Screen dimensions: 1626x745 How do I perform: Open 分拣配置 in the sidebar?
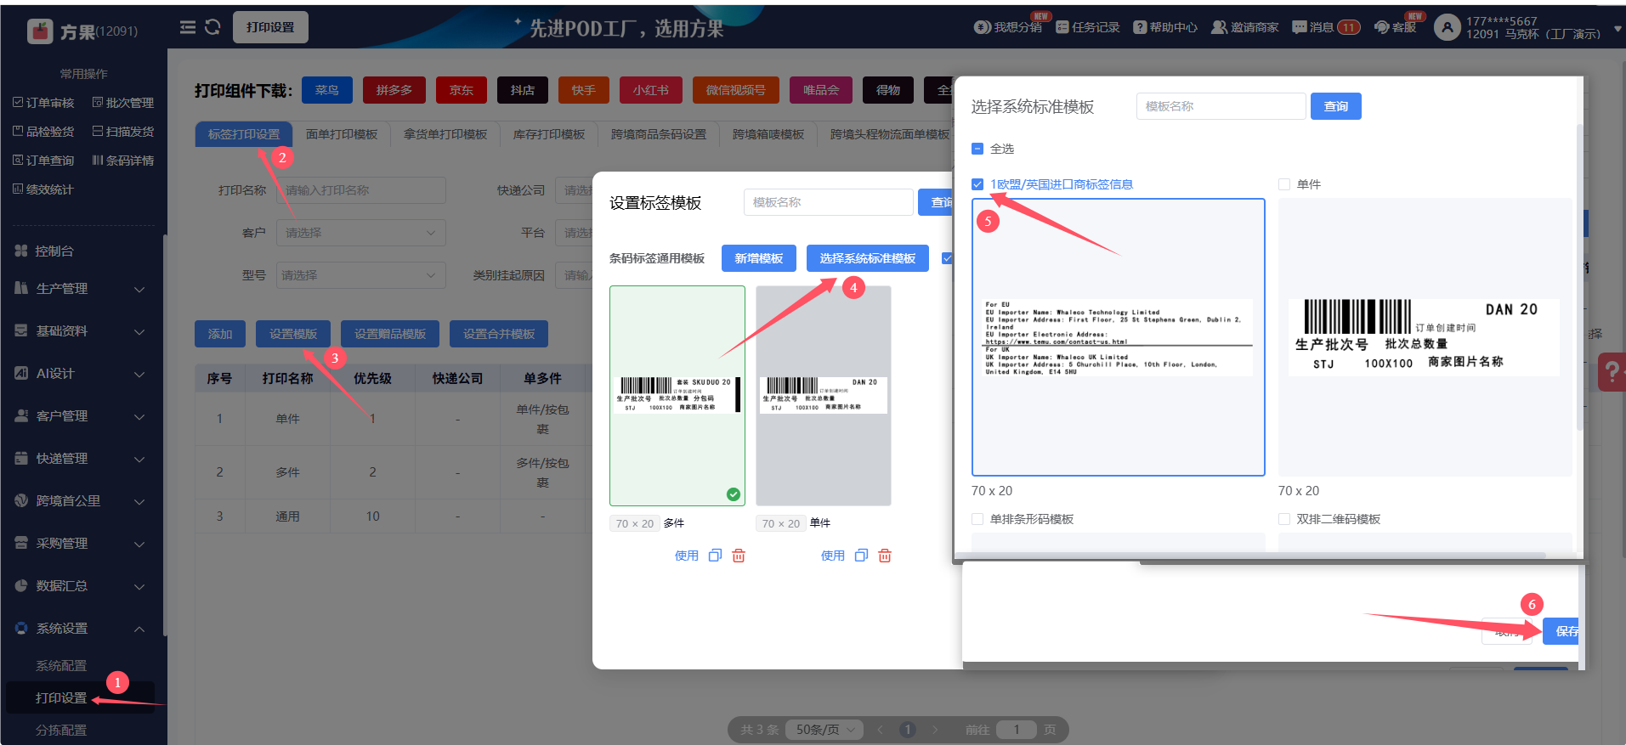point(61,731)
